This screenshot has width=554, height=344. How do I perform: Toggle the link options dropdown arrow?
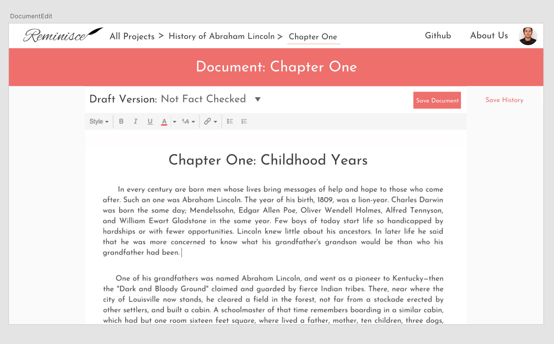[214, 121]
